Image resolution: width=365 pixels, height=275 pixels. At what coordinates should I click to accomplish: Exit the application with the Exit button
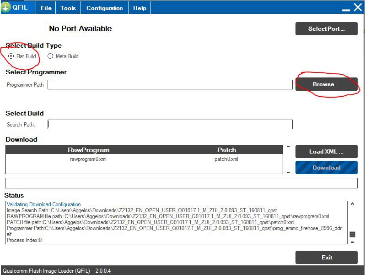coord(327,257)
